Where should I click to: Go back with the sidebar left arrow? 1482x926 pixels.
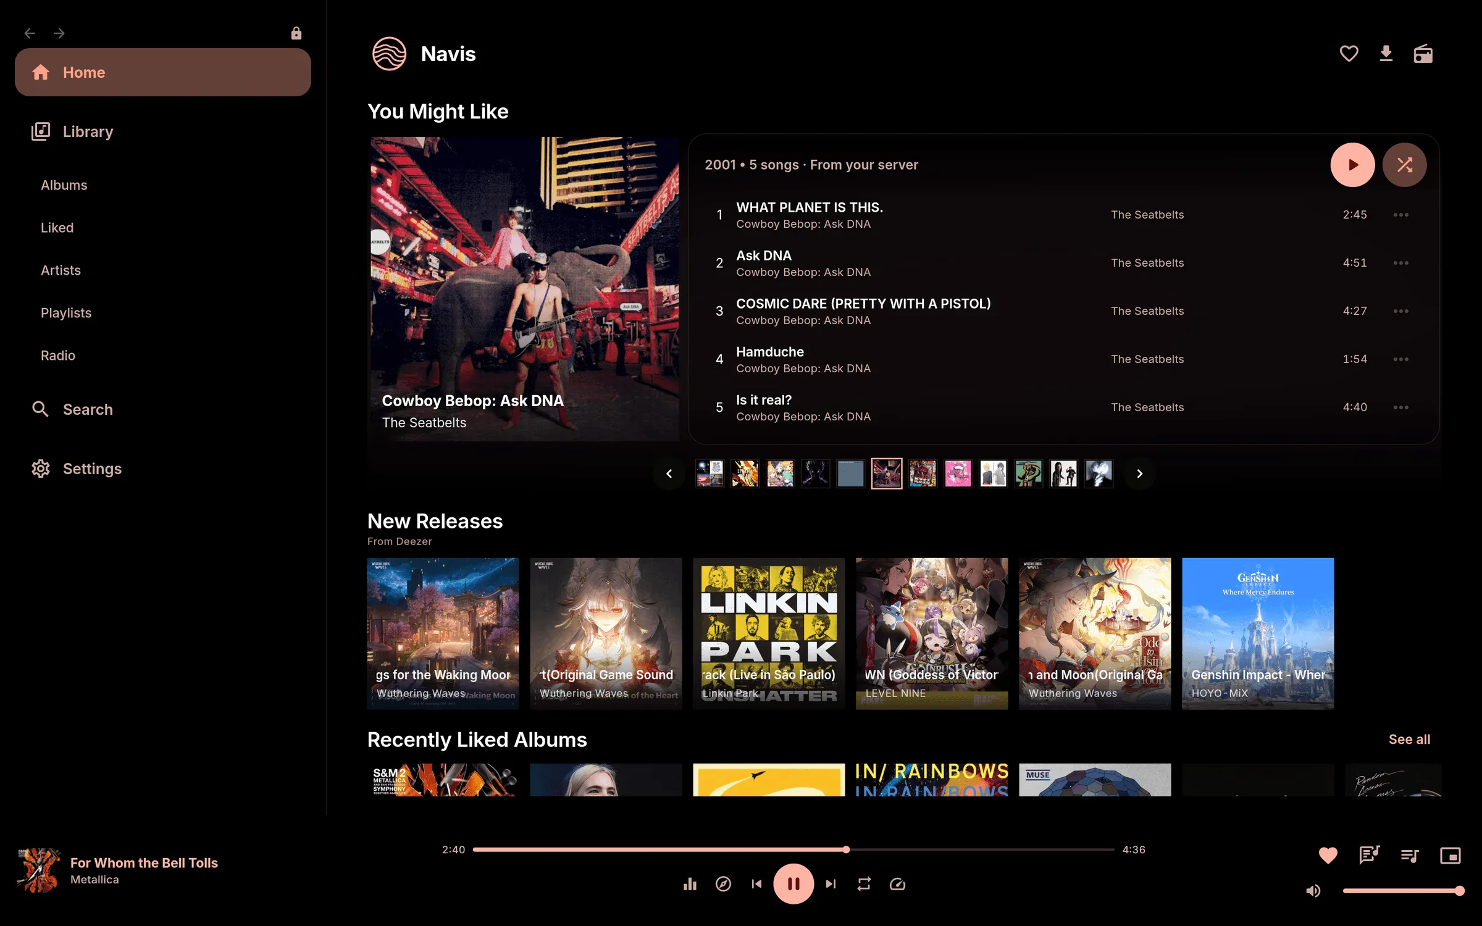tap(30, 33)
